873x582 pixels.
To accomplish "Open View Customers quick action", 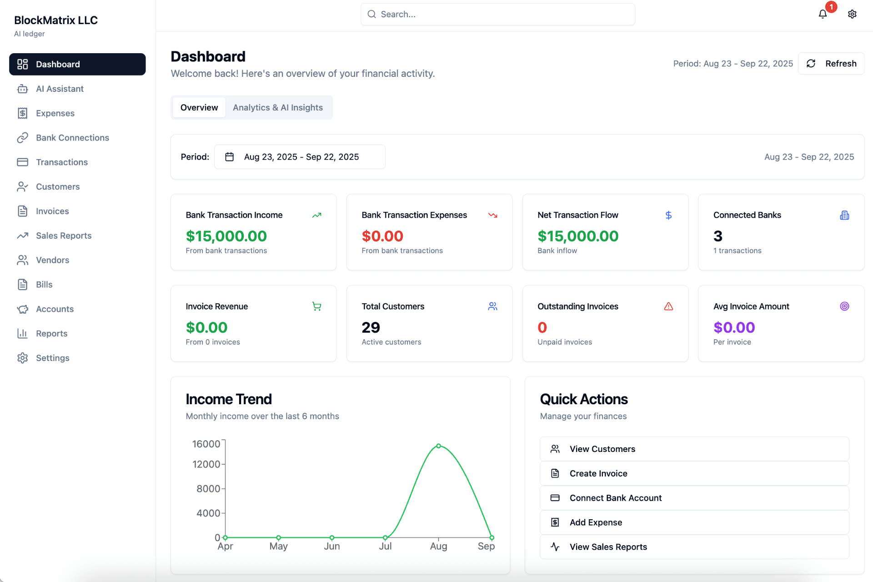I will [602, 449].
